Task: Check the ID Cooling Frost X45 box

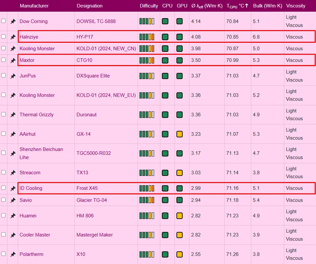Action: coord(4,188)
